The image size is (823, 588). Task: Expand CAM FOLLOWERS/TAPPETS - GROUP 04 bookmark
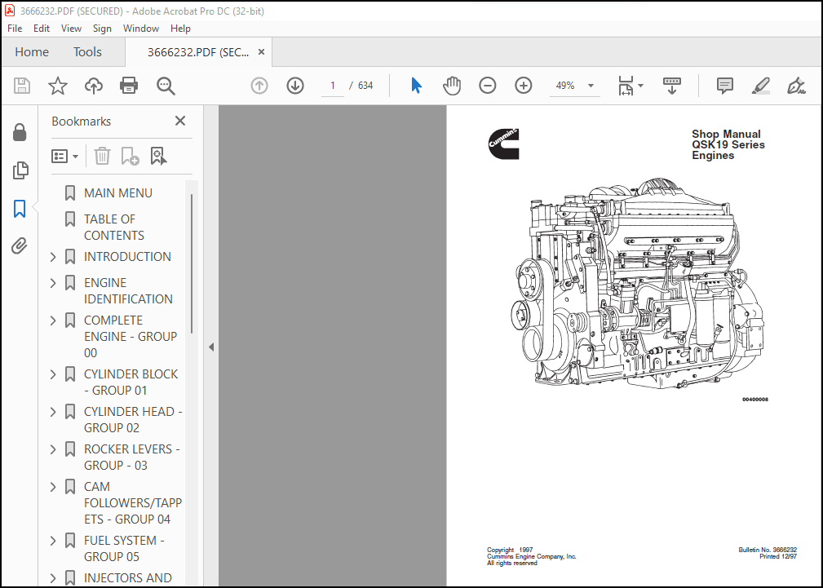coord(53,487)
